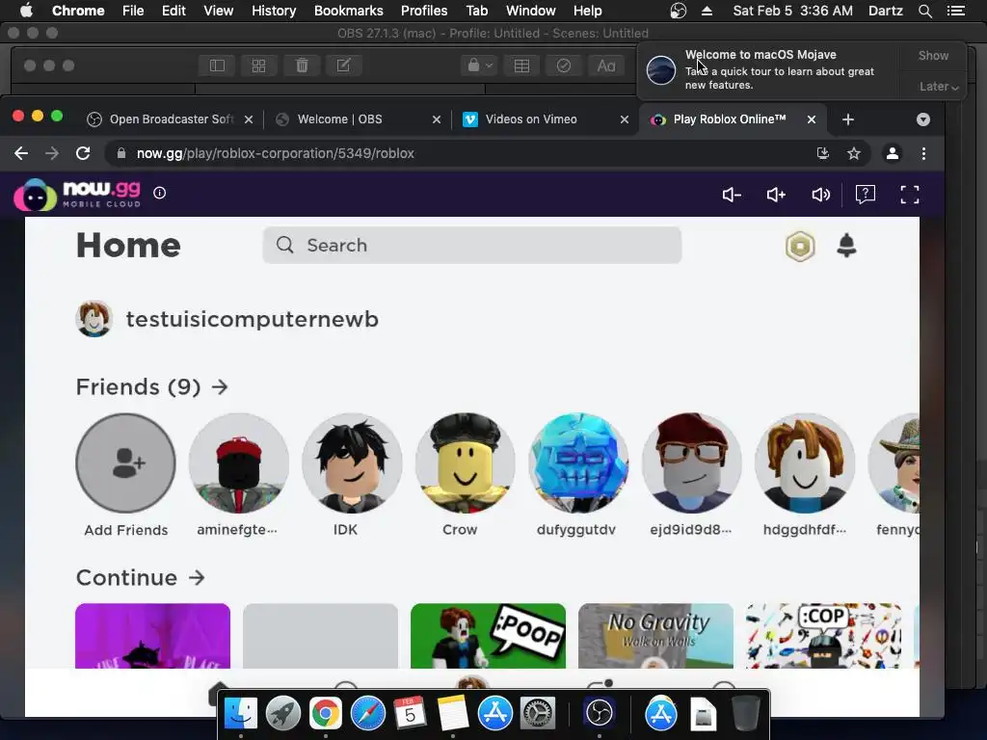Open friend hdggdhfdf avatar
The height and width of the screenshot is (740, 987).
[x=805, y=463]
